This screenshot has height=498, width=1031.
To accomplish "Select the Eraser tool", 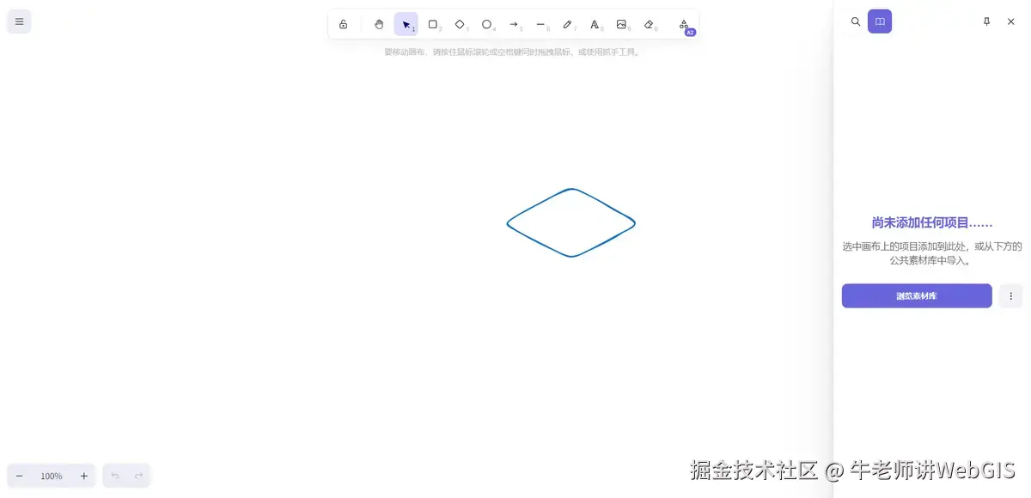I will point(649,24).
